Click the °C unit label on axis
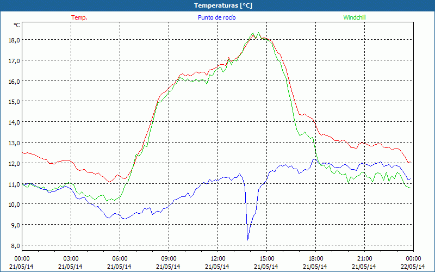This screenshot has height=272, width=435. coord(17,25)
